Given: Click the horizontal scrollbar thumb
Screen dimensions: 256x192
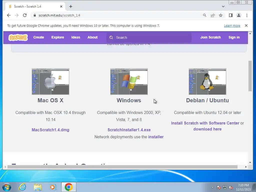Looking at the screenshot, I should pyautogui.click(x=122, y=167).
